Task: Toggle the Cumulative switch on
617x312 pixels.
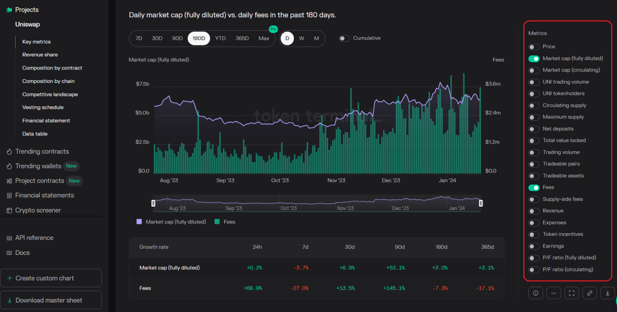Action: coord(344,38)
